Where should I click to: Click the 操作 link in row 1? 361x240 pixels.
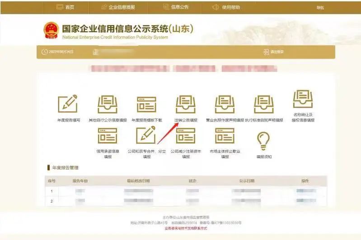tap(306, 191)
